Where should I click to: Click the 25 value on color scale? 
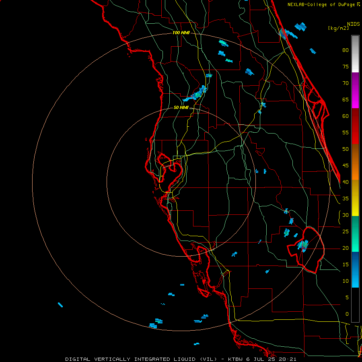pos(346,232)
